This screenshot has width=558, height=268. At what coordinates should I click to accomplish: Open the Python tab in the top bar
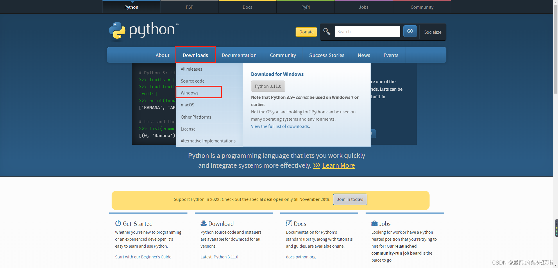[x=131, y=7]
